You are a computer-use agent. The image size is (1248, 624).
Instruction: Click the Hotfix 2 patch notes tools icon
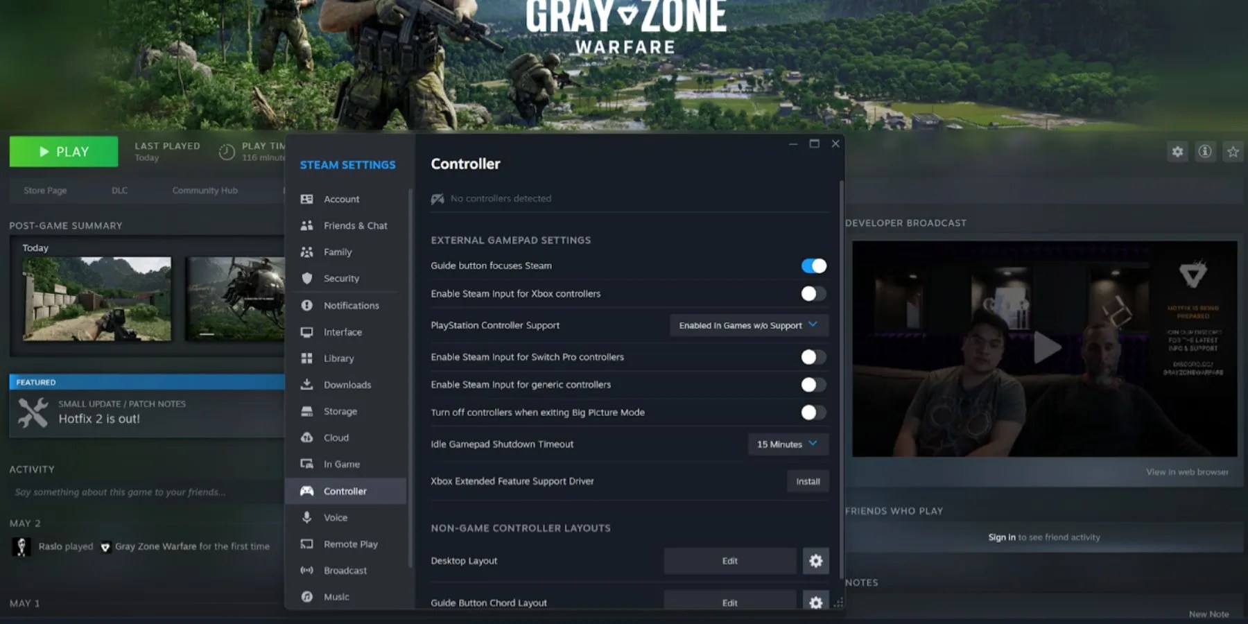pyautogui.click(x=33, y=413)
